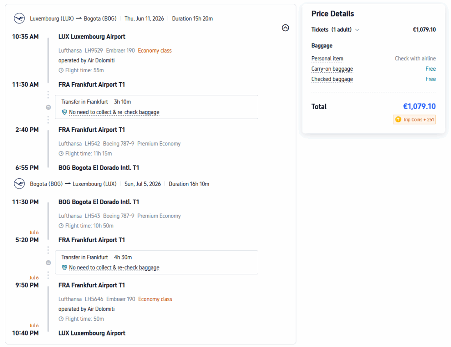Click baggage re-check note in 3h 10m transfer
451x347 pixels.
coord(114,112)
